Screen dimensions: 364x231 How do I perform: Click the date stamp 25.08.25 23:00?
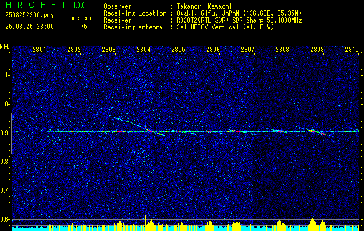point(30,27)
